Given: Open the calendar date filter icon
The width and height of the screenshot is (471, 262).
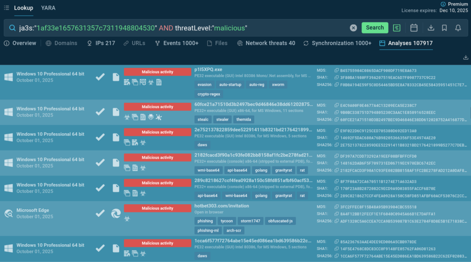Looking at the screenshot, I should (414, 28).
